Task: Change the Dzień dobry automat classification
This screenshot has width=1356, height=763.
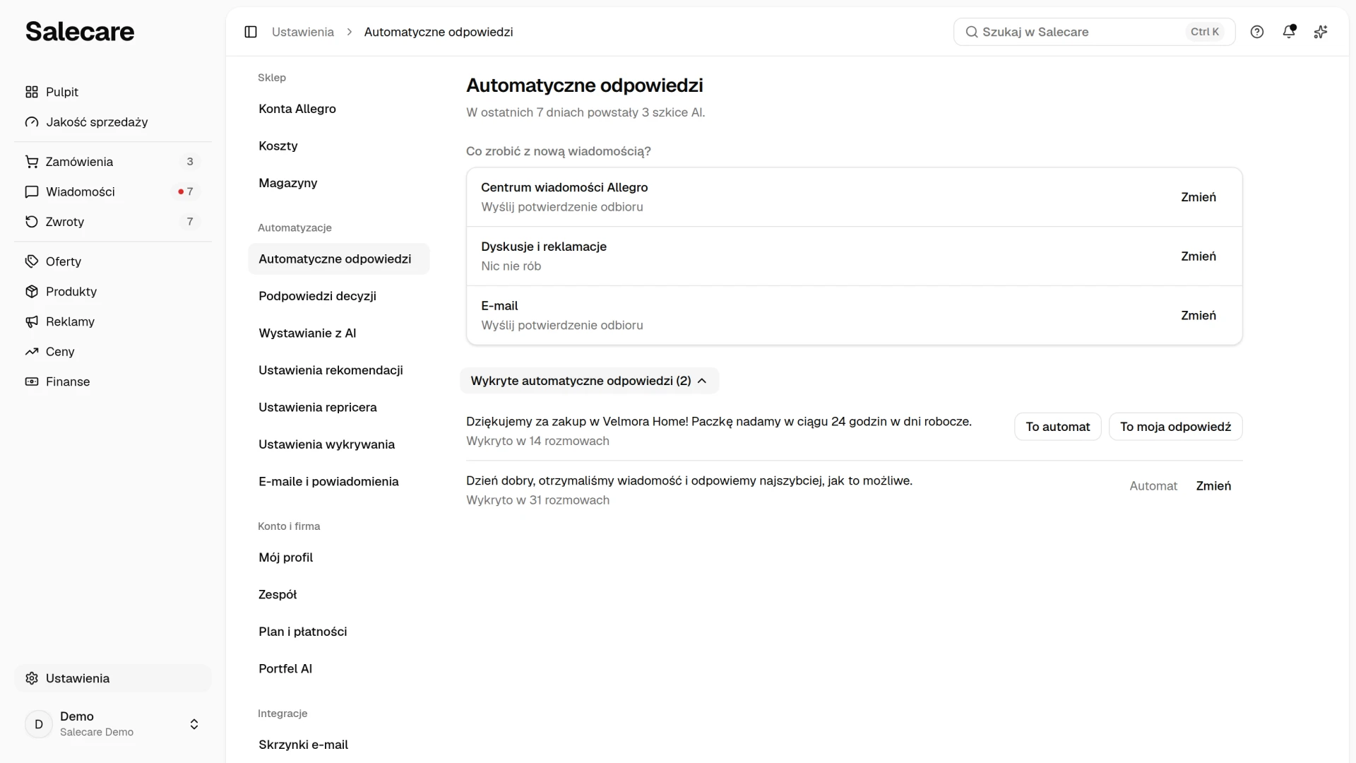Action: 1213,486
